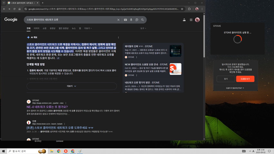Click 도움말 보기 in STOVE dialog
Screen dimensions: 274x154
tap(245, 79)
